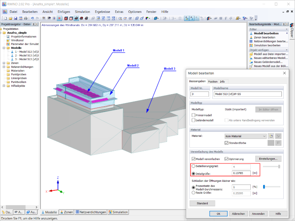Click the colored cube render mode icon

(x=208, y=18)
